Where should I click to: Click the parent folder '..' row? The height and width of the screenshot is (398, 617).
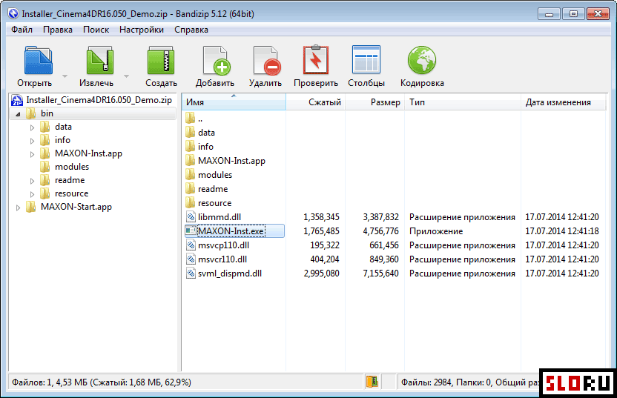click(x=194, y=119)
